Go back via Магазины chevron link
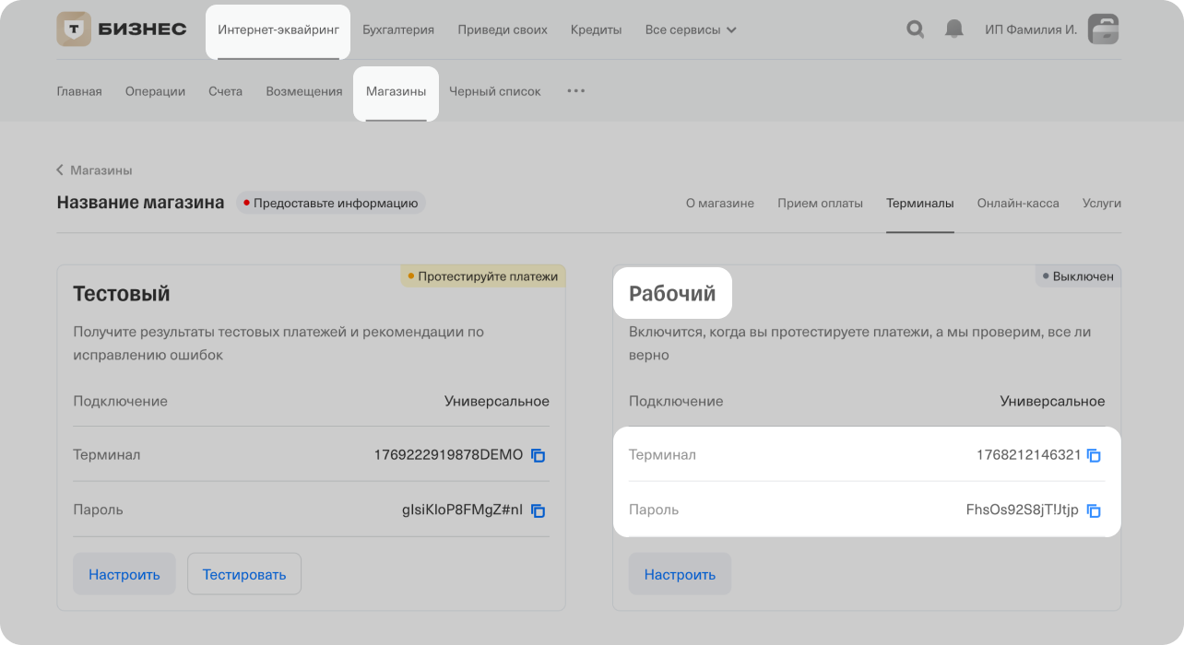1184x645 pixels. click(x=94, y=170)
